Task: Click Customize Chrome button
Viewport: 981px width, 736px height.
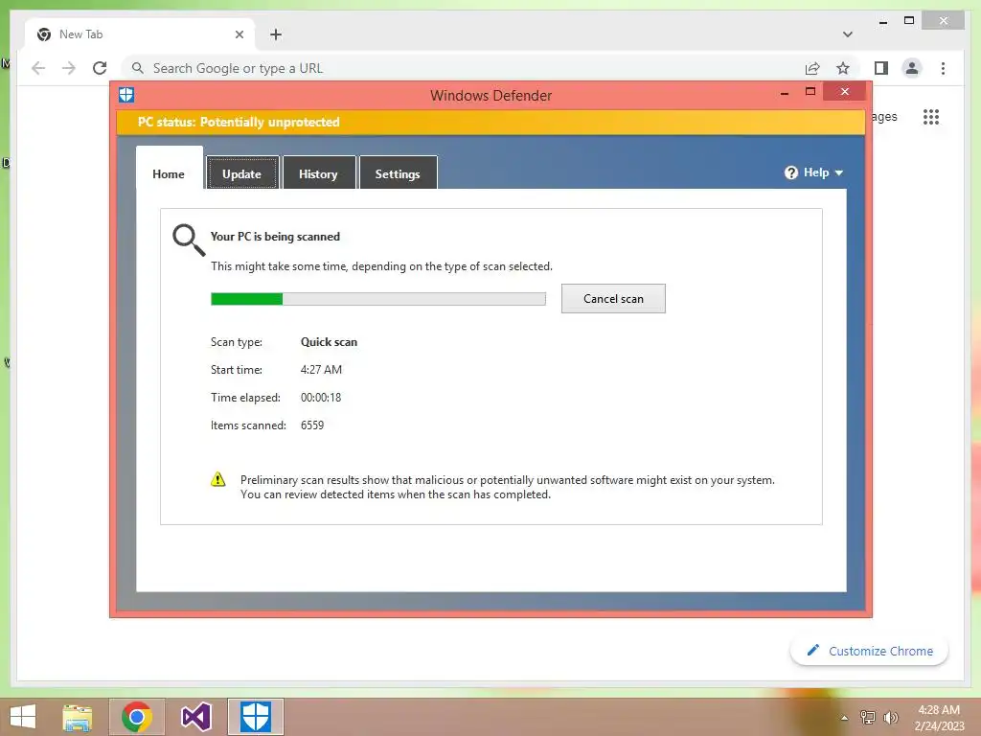Action: [x=869, y=651]
